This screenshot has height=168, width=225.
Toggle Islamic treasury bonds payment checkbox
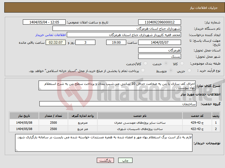click(x=143, y=70)
